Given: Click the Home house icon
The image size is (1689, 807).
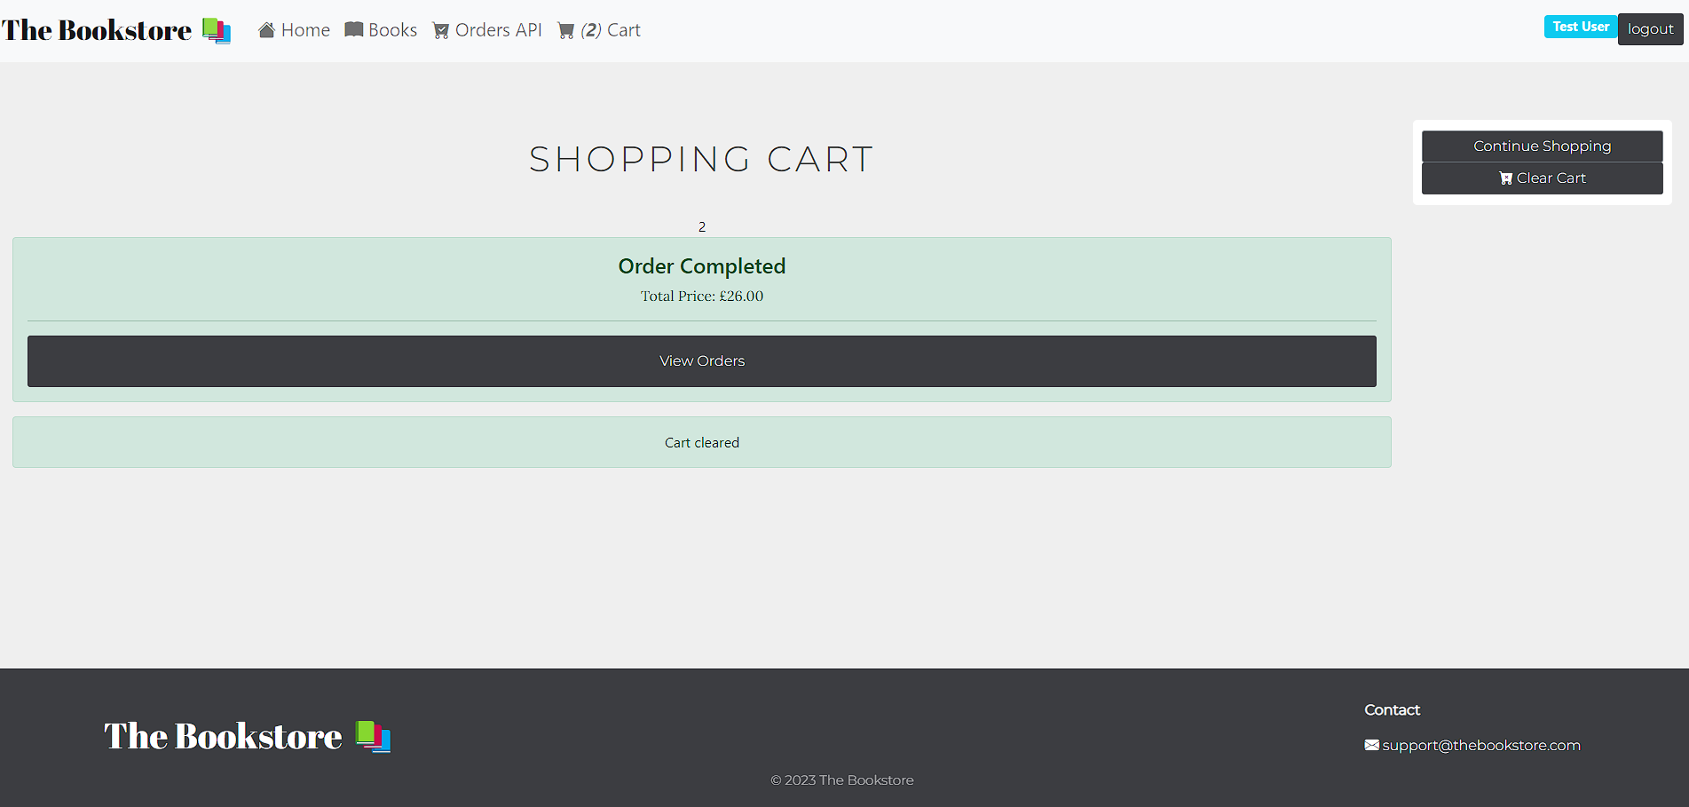Looking at the screenshot, I should [266, 30].
